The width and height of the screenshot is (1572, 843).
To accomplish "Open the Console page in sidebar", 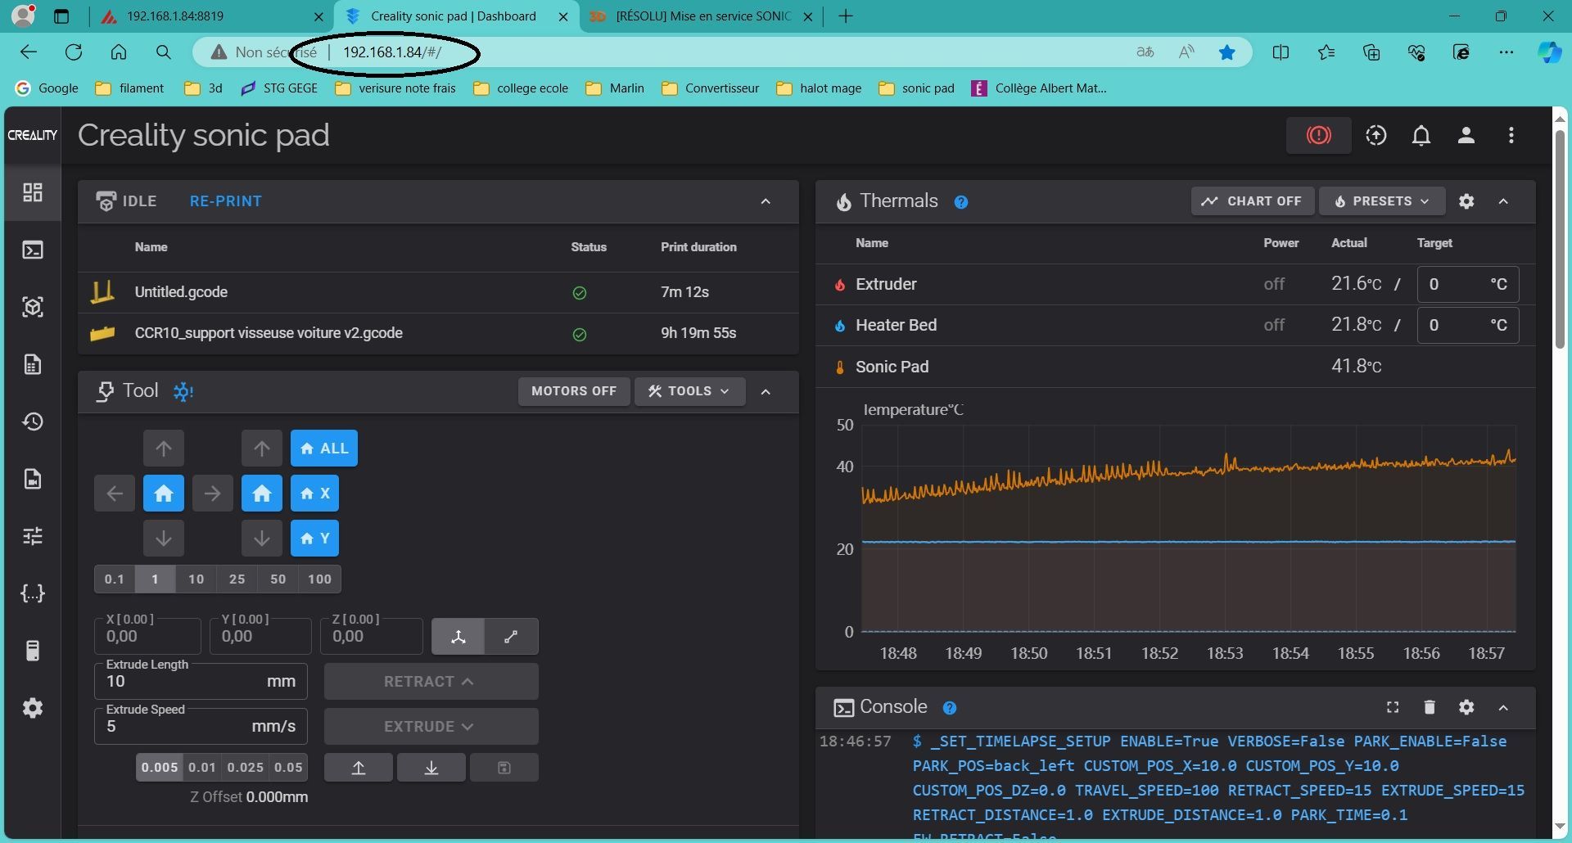I will pyautogui.click(x=33, y=250).
